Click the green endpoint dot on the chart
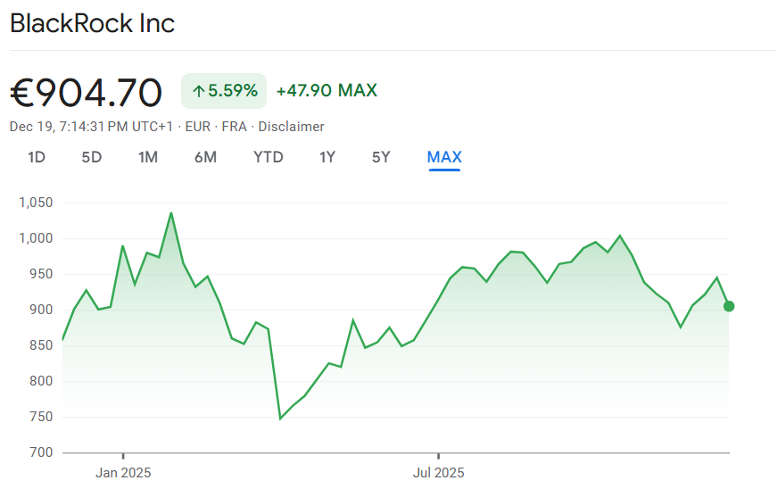777x489 pixels. click(729, 306)
